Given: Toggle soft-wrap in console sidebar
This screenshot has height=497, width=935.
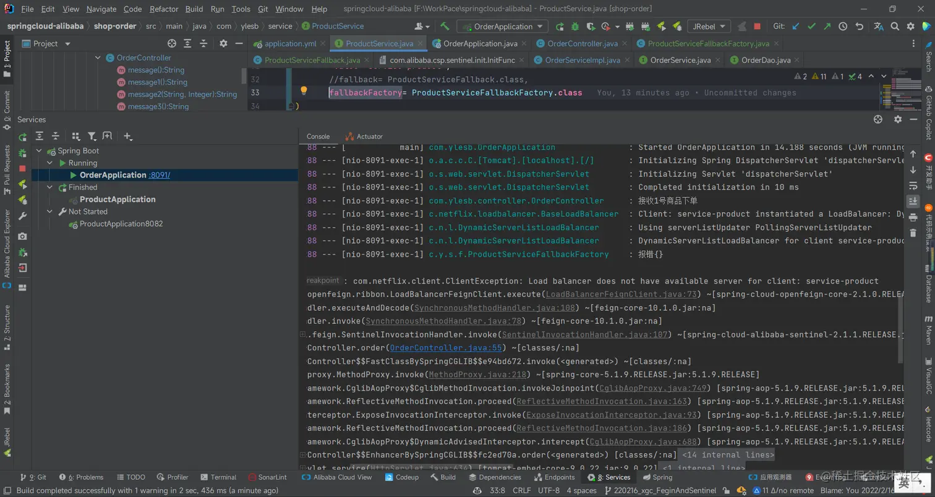Looking at the screenshot, I should 913,185.
